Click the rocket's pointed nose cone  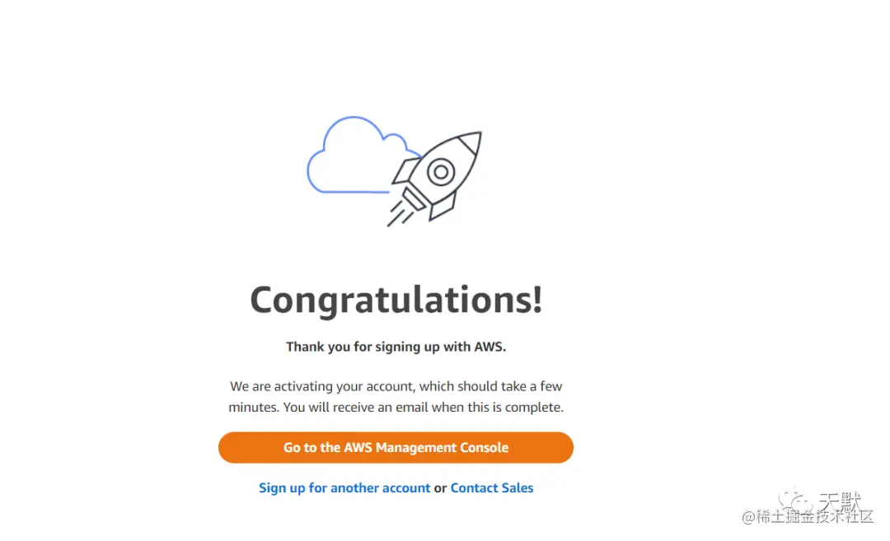click(470, 142)
